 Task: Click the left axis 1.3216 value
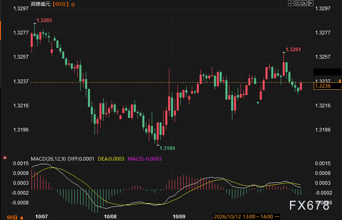pos(21,106)
